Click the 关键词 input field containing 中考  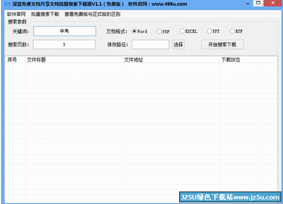click(x=65, y=31)
